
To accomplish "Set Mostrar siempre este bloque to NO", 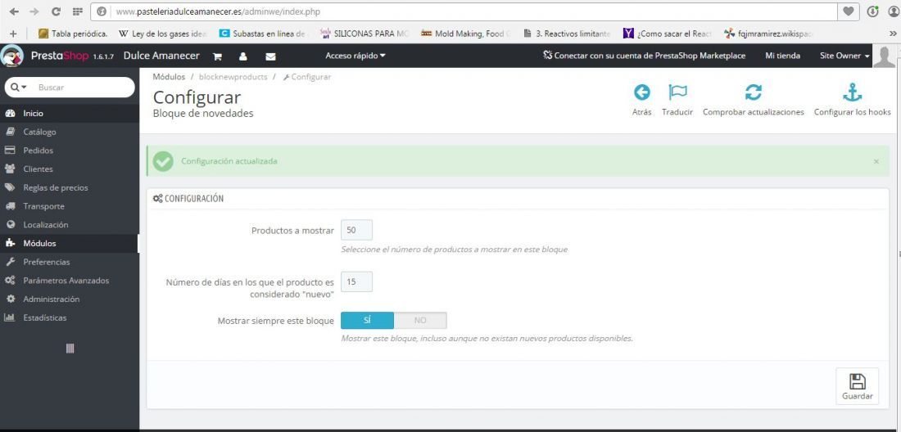I will (420, 321).
